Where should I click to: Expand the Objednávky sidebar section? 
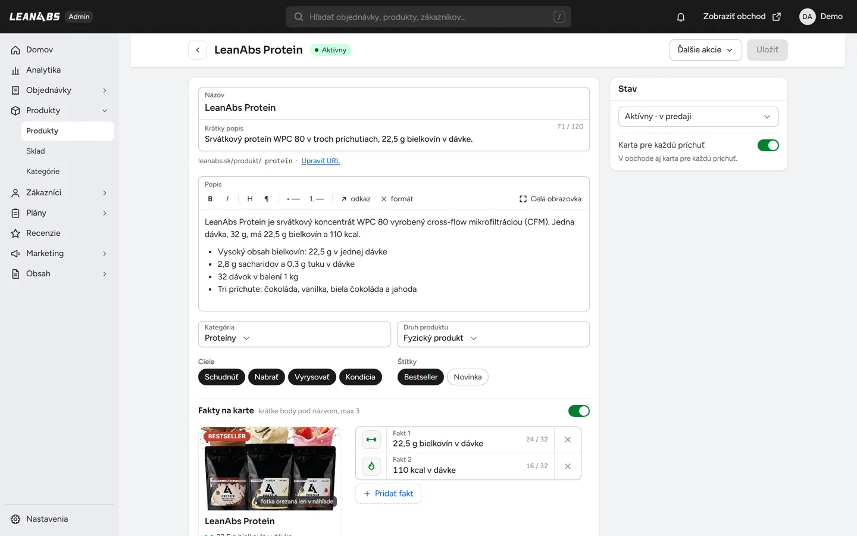pos(60,91)
